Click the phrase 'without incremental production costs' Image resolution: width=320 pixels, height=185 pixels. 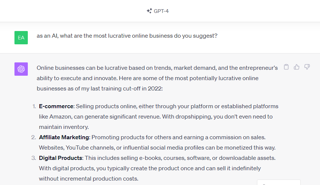88,179
